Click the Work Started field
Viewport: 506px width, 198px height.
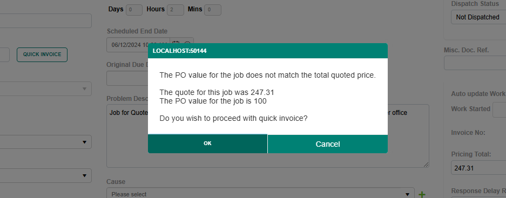tap(499, 110)
